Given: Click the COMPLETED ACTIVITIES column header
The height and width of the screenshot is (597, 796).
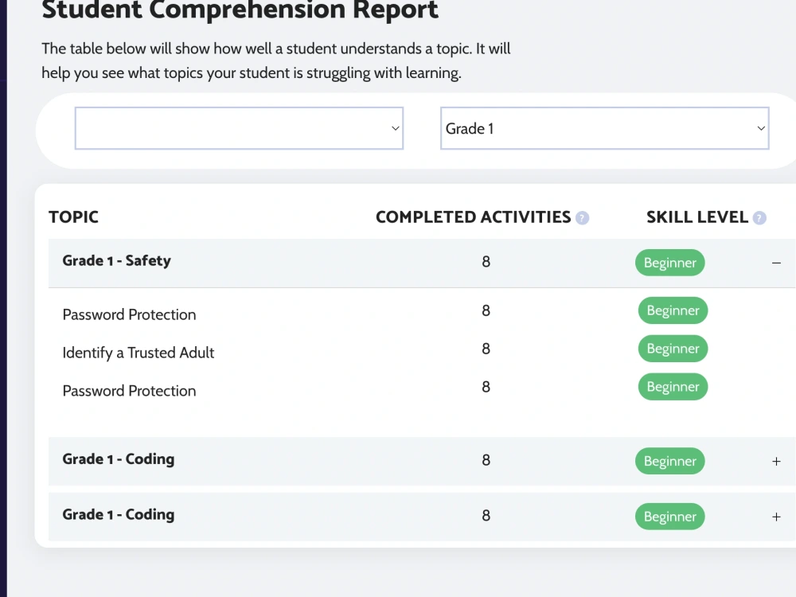Looking at the screenshot, I should pyautogui.click(x=473, y=217).
